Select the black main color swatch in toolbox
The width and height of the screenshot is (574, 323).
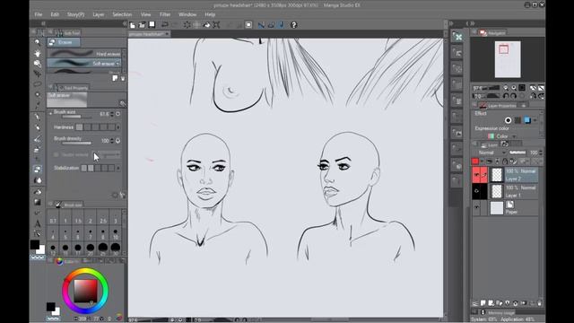[34, 245]
